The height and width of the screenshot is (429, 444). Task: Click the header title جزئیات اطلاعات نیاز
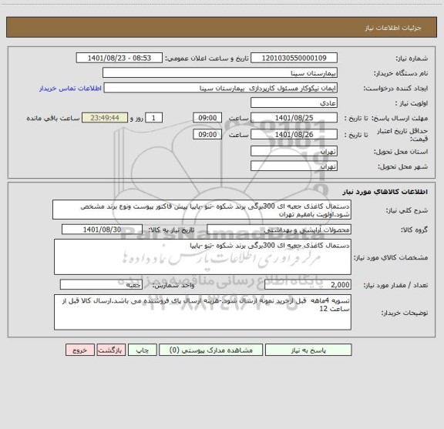coord(393,28)
